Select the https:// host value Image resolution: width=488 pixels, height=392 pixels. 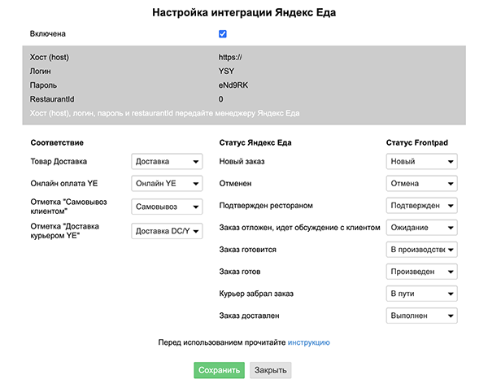[230, 57]
